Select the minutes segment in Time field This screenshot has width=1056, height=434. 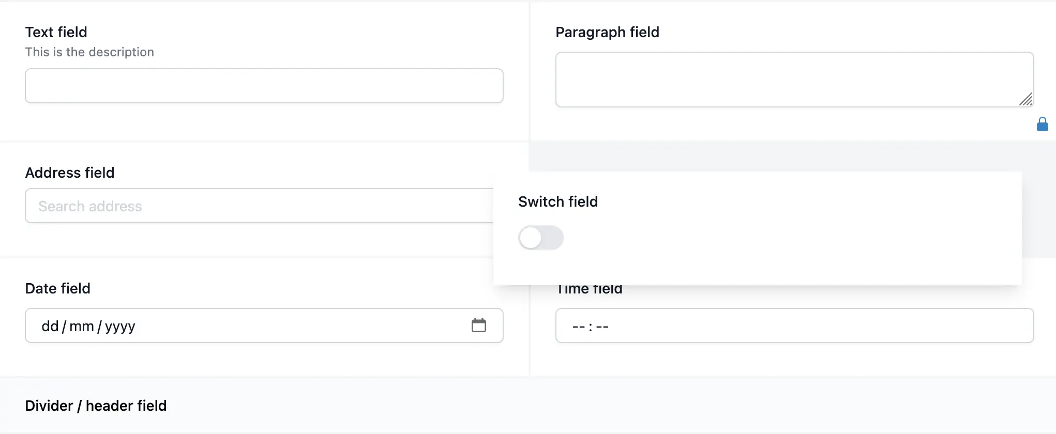pyautogui.click(x=602, y=327)
